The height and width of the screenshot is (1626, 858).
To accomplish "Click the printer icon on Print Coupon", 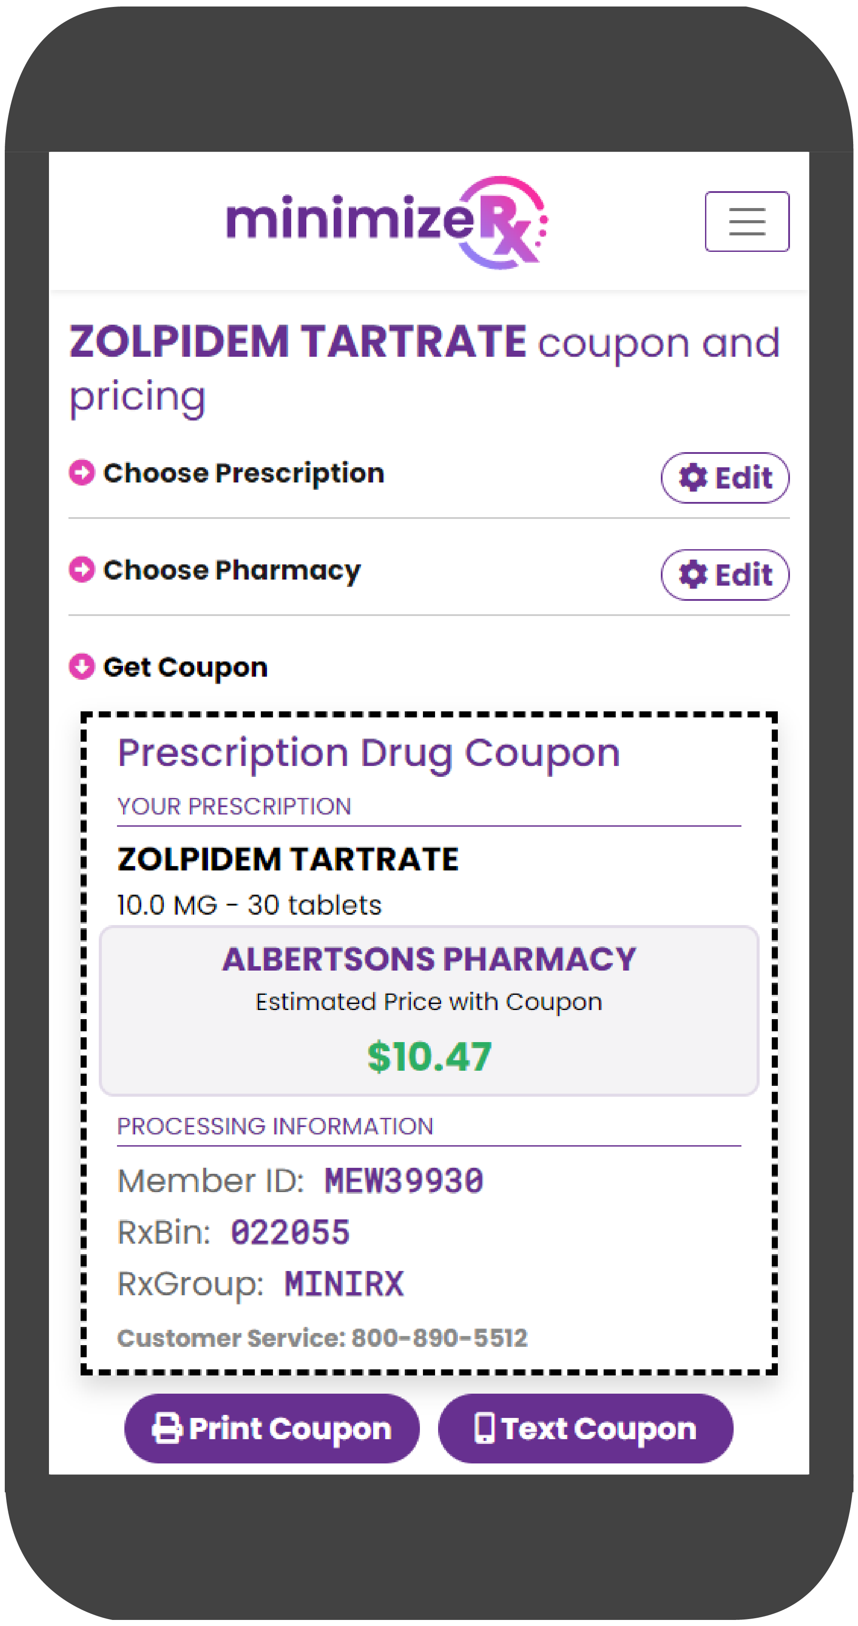I will (167, 1428).
